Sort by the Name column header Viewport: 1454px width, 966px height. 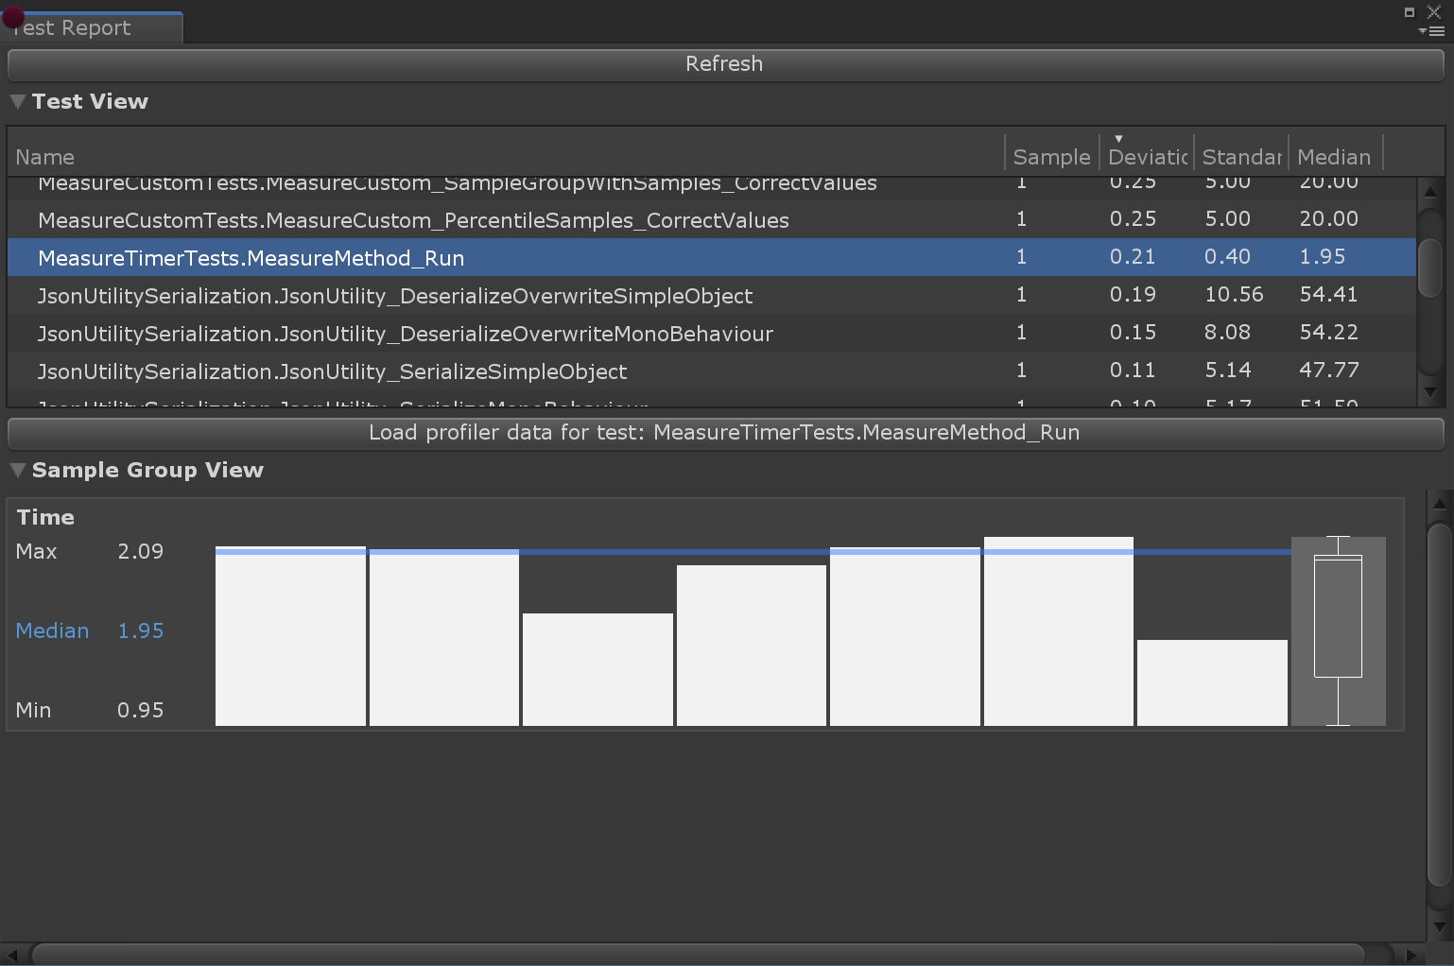[506, 157]
